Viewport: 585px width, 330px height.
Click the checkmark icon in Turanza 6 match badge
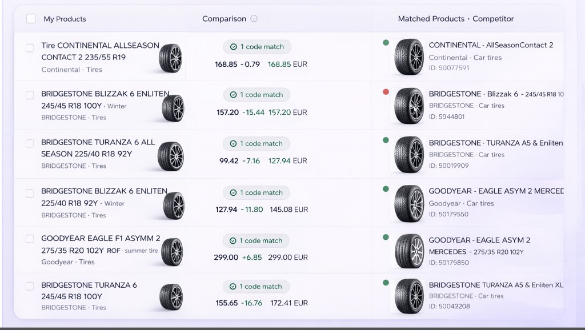point(233,287)
